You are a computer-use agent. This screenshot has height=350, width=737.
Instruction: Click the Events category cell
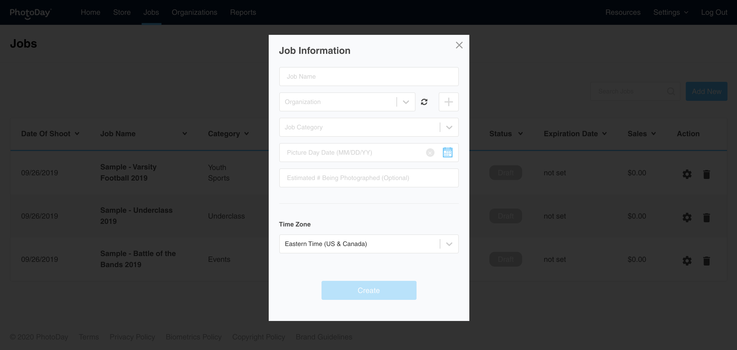point(219,259)
